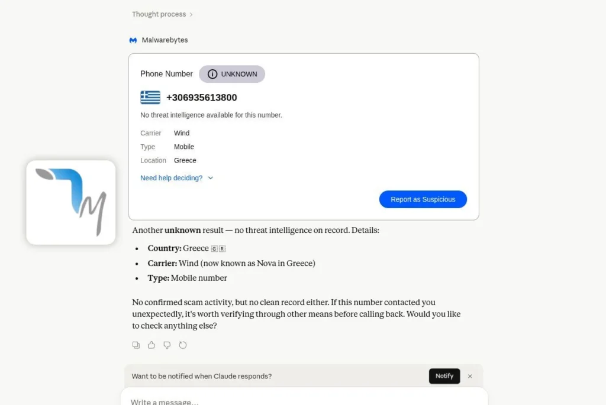Give the response a thumbs down
This screenshot has height=405, width=606.
pyautogui.click(x=167, y=345)
